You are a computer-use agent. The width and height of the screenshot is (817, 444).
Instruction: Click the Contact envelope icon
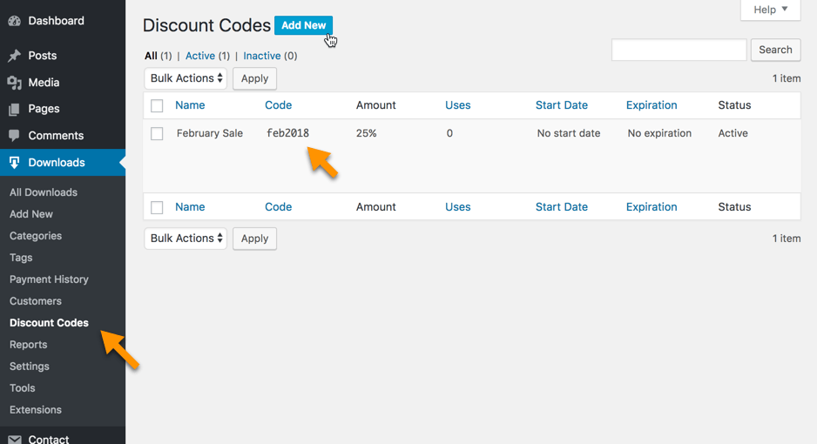coord(14,439)
